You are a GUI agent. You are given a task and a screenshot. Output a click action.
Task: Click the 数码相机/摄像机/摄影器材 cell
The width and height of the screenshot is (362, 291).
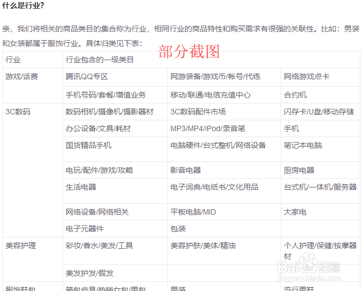[x=115, y=112]
